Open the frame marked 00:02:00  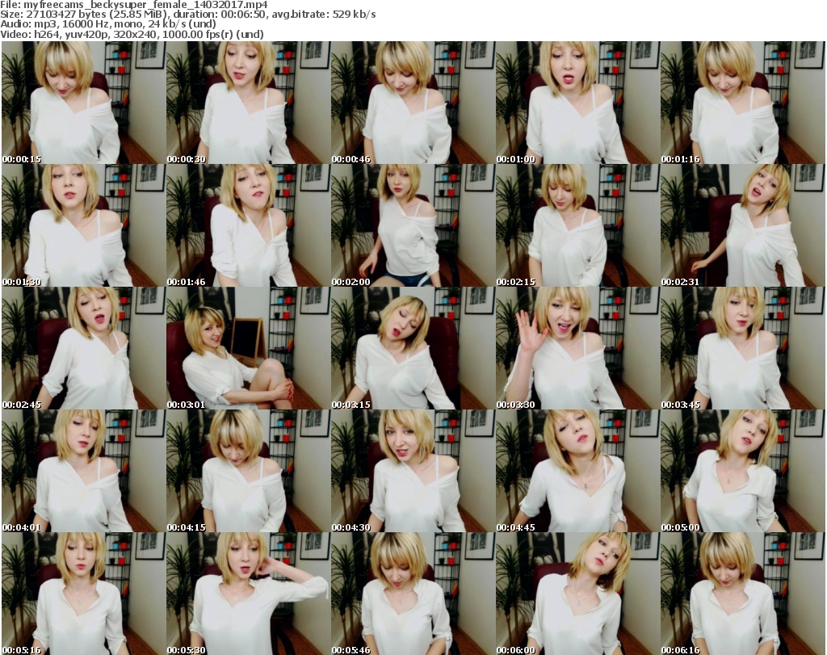[x=412, y=225]
